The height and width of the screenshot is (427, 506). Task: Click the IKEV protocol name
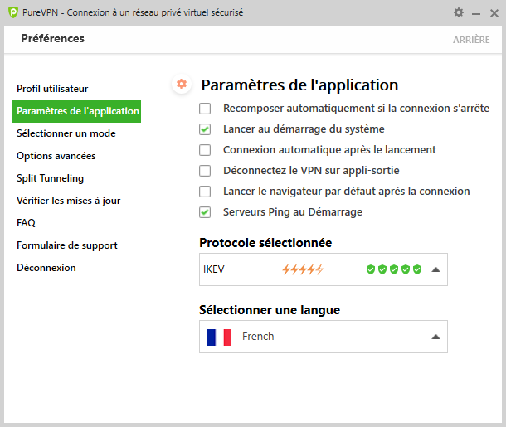pos(214,269)
